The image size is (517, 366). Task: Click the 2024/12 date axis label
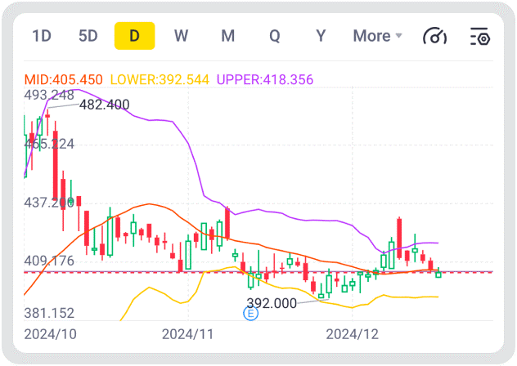coord(352,334)
